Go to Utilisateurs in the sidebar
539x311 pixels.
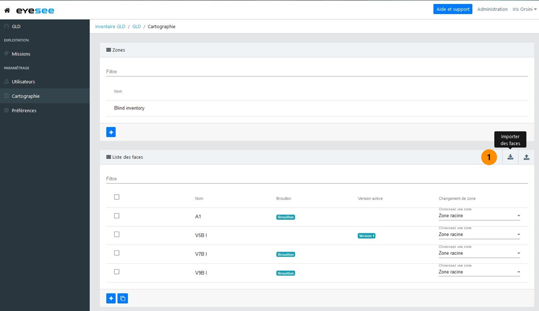tap(23, 82)
